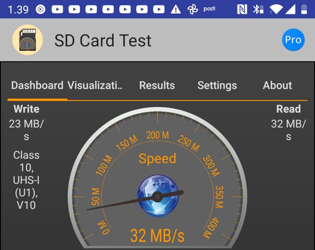Tap the globe icon in the speedometer center
This screenshot has height=250, width=315.
point(157,196)
